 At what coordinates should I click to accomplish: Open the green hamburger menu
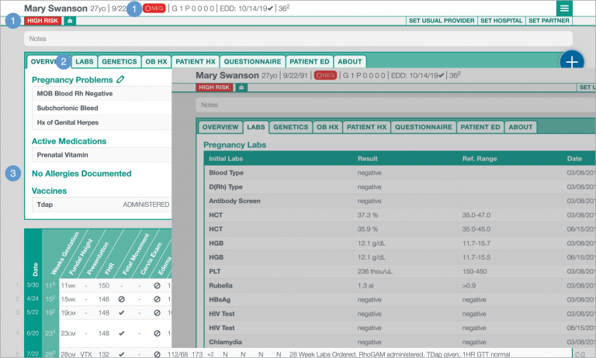[564, 8]
